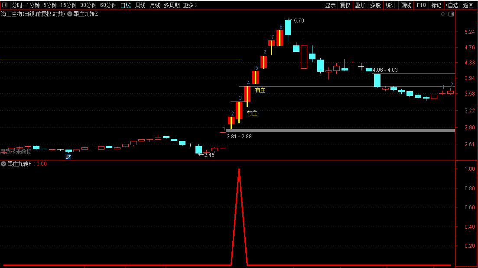Open the 多股 multi-stock view
Viewport: 478px width, 268px height.
tap(375, 5)
